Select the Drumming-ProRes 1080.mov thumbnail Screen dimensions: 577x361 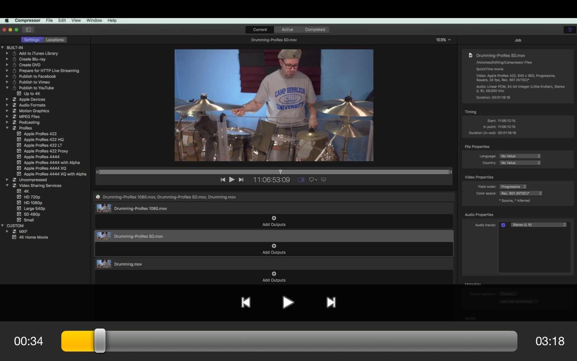104,208
